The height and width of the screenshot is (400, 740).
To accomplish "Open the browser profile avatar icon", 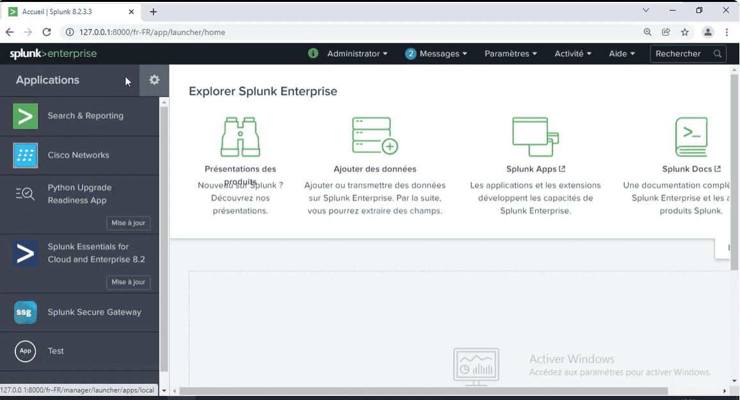I will pyautogui.click(x=708, y=32).
